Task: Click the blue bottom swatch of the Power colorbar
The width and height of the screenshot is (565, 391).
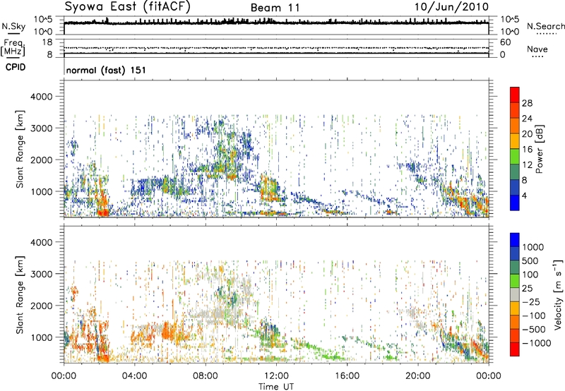Action: (x=515, y=203)
